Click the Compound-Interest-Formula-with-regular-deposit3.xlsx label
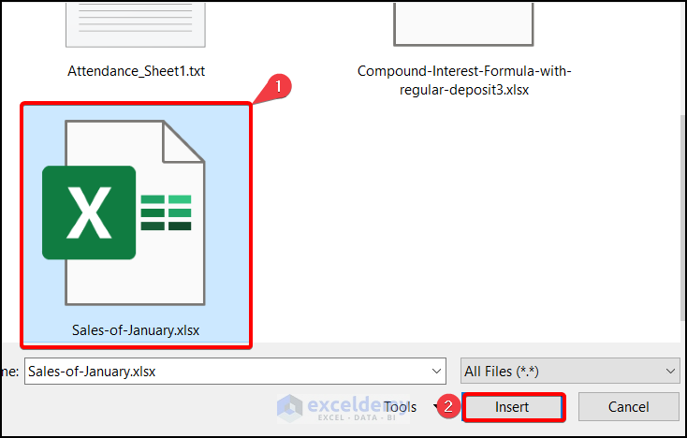Screen dimensions: 687x438 [x=464, y=80]
